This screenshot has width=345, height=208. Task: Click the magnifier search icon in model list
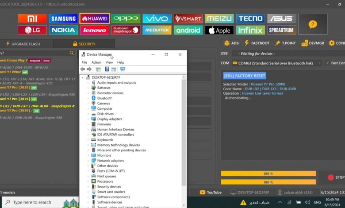72,53
